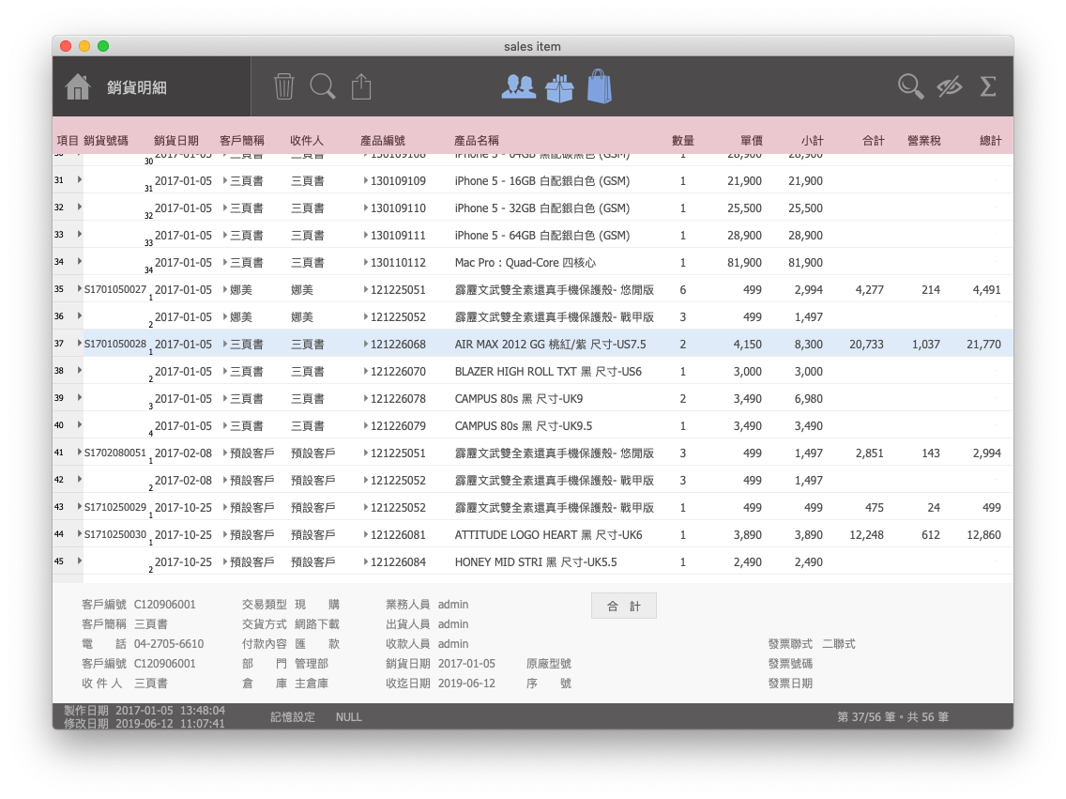
Task: Click row number 40 selector
Action: pyautogui.click(x=59, y=425)
